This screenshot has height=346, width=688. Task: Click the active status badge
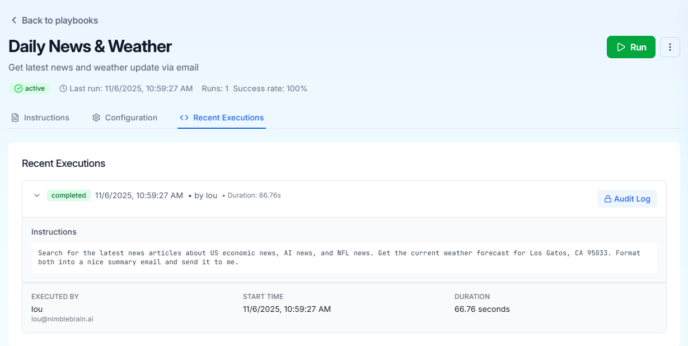[30, 88]
